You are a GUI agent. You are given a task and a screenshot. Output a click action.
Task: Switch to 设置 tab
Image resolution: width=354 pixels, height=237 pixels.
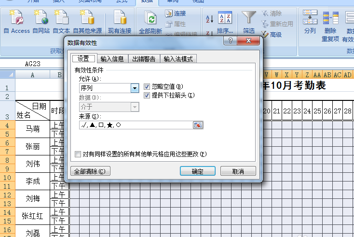coord(83,59)
